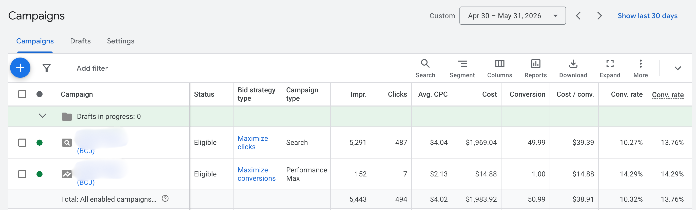Collapse the Drafts in progress row
696x210 pixels.
pyautogui.click(x=42, y=116)
